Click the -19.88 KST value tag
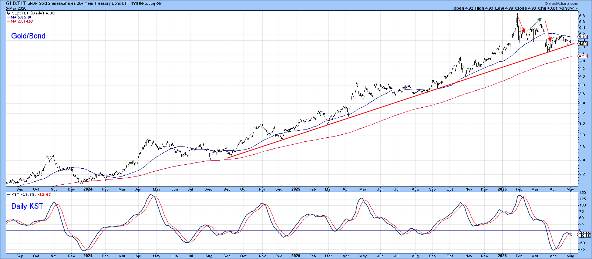Screen dimensions: 592x259 tap(583, 236)
